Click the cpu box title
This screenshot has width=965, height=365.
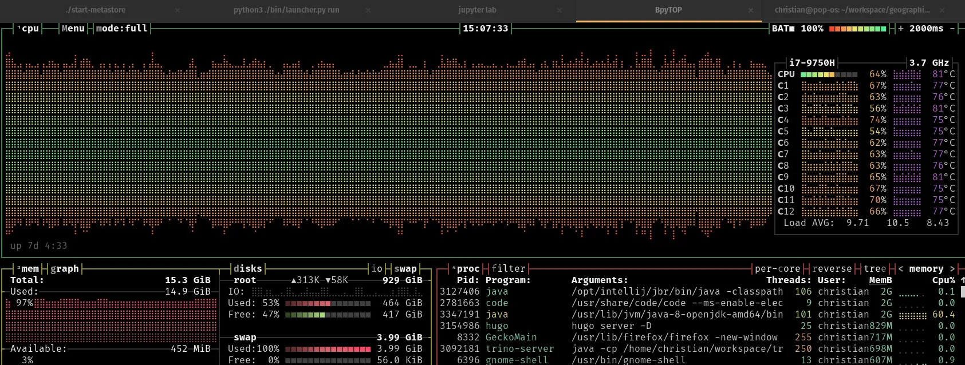(29, 29)
